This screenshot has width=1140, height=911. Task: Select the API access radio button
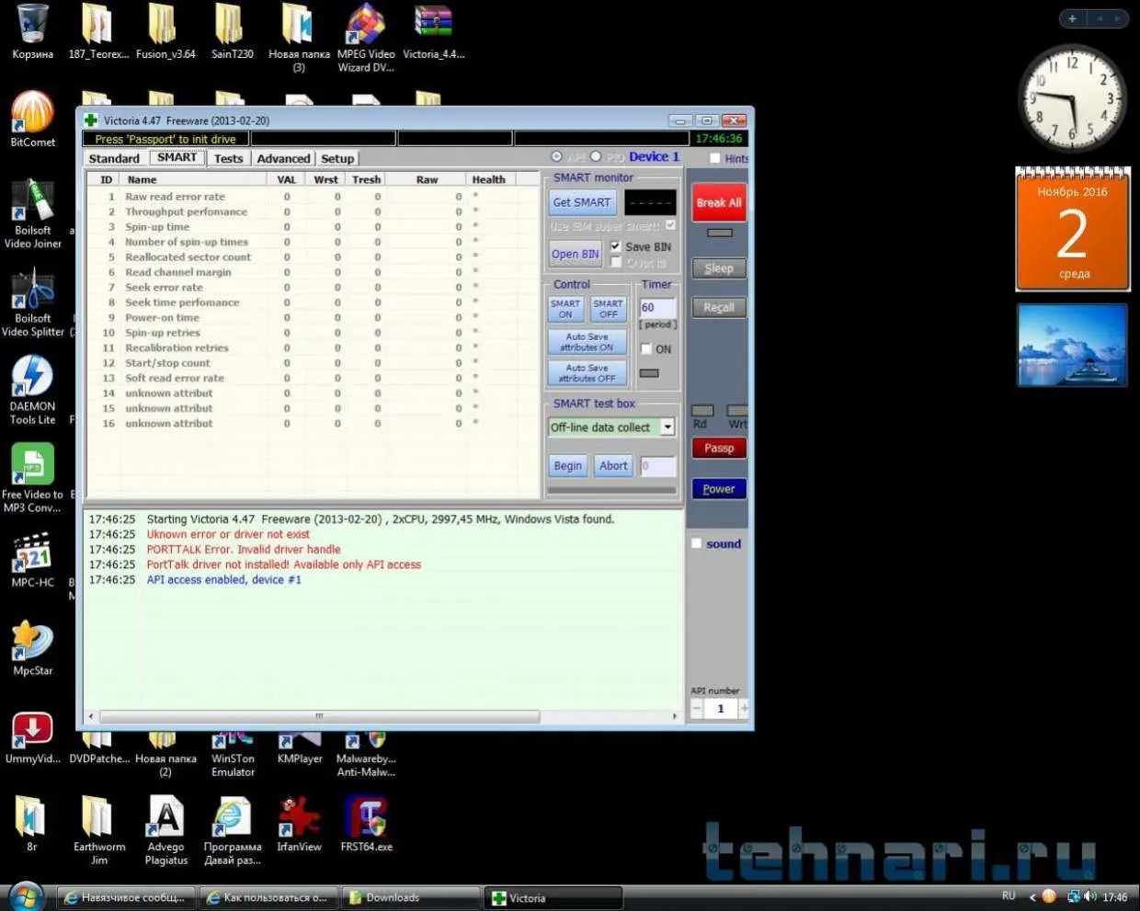pyautogui.click(x=556, y=156)
